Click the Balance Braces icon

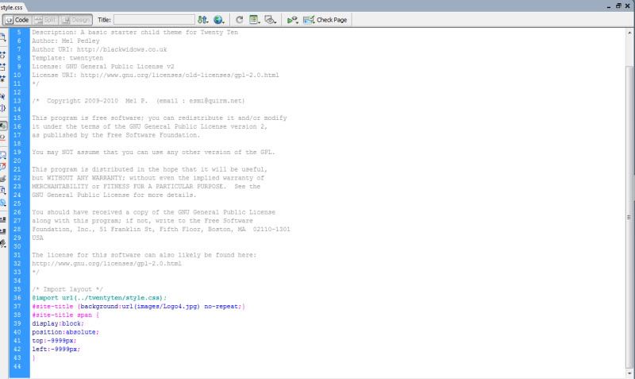pos(4,109)
